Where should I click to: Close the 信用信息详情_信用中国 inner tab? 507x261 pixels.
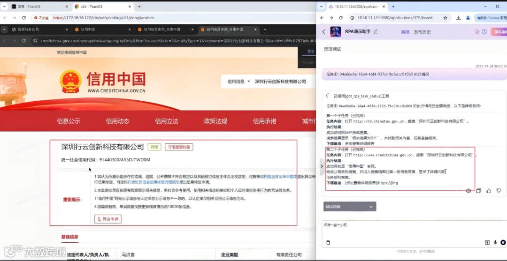coord(255,30)
